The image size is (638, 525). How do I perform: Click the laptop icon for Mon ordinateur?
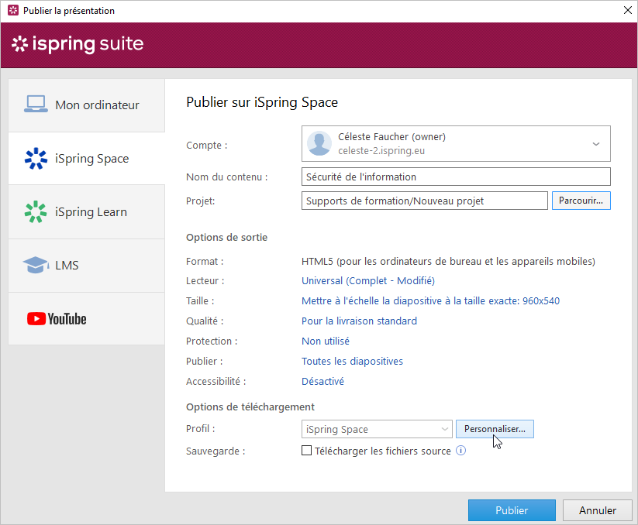click(36, 105)
